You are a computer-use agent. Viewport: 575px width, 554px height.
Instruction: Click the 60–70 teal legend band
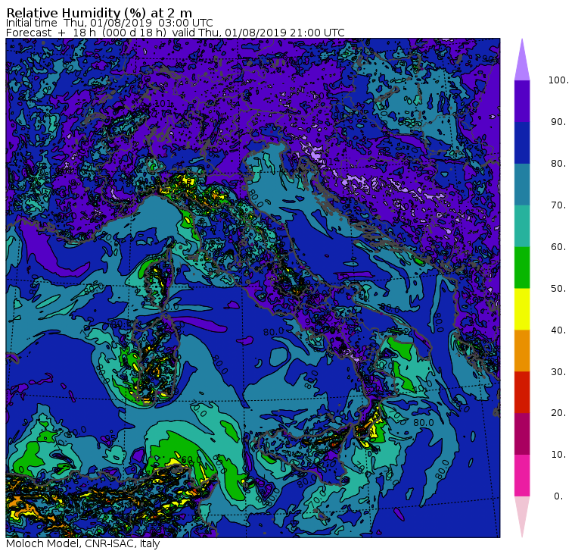[x=522, y=226]
